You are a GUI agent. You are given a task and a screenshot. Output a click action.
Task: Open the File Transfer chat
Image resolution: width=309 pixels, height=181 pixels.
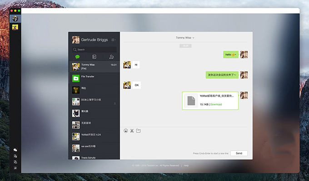(94, 78)
